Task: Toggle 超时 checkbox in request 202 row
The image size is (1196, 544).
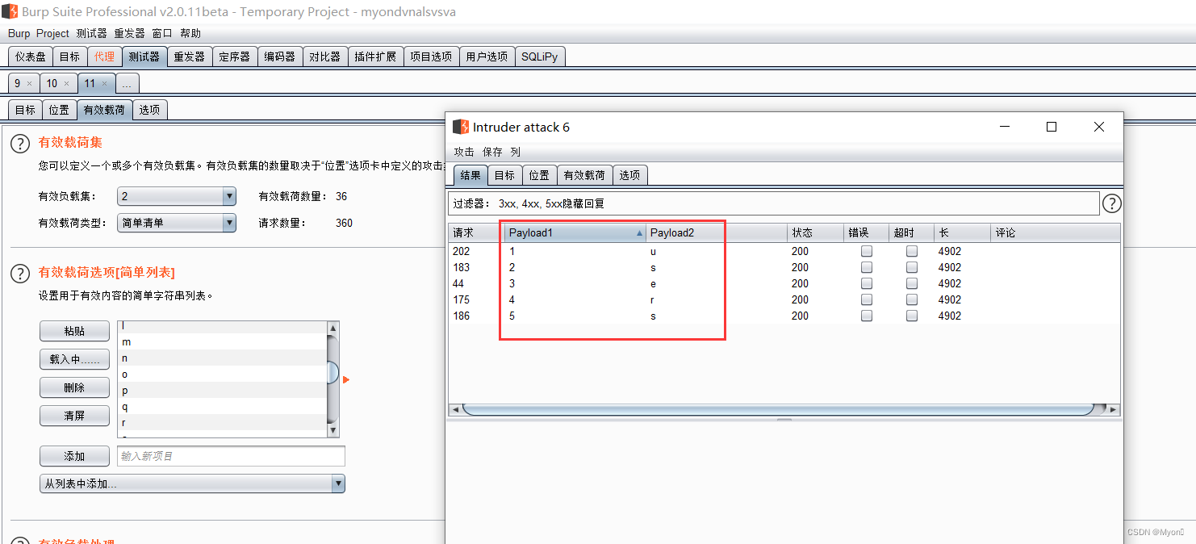Action: click(912, 251)
